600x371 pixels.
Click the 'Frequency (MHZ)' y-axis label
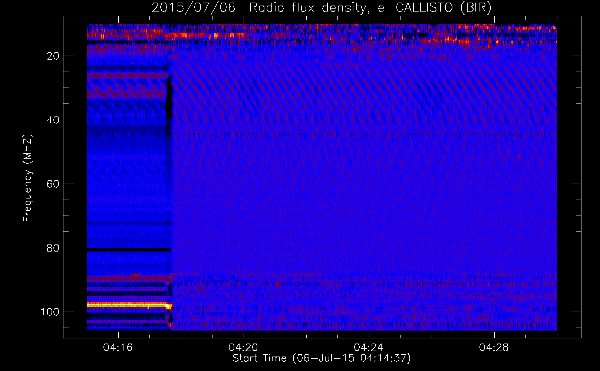28,178
